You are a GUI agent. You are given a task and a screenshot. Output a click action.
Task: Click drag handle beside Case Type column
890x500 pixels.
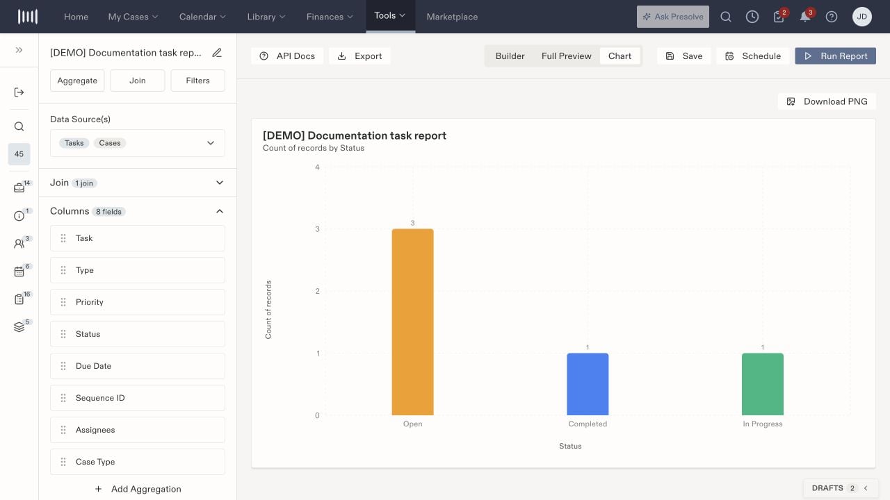coord(63,462)
